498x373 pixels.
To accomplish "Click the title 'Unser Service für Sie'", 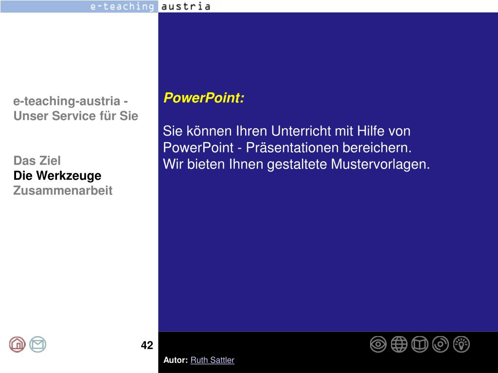I will (x=76, y=116).
